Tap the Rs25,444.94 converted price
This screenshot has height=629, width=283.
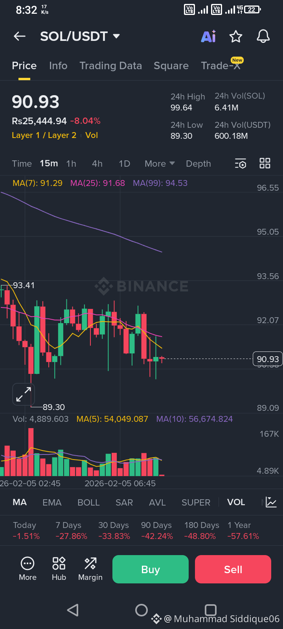(39, 121)
